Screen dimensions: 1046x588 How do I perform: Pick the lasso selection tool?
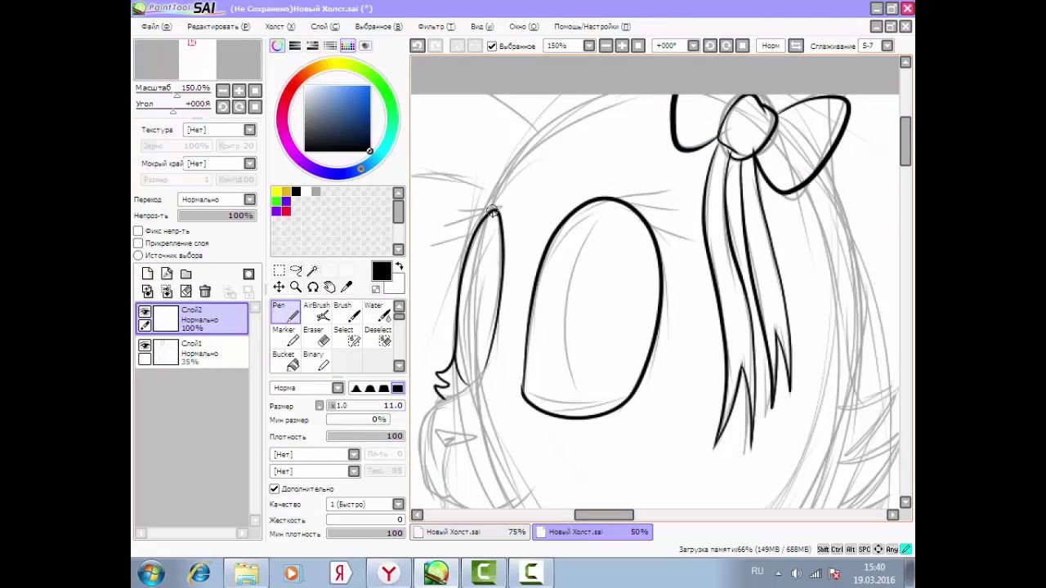tap(296, 270)
